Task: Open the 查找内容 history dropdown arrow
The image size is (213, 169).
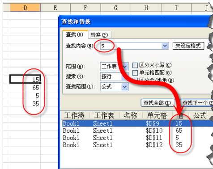Action: pyautogui.click(x=165, y=46)
